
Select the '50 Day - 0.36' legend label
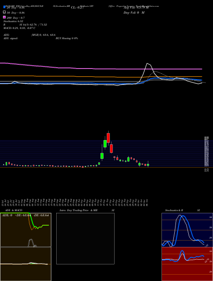[x=16, y=13]
